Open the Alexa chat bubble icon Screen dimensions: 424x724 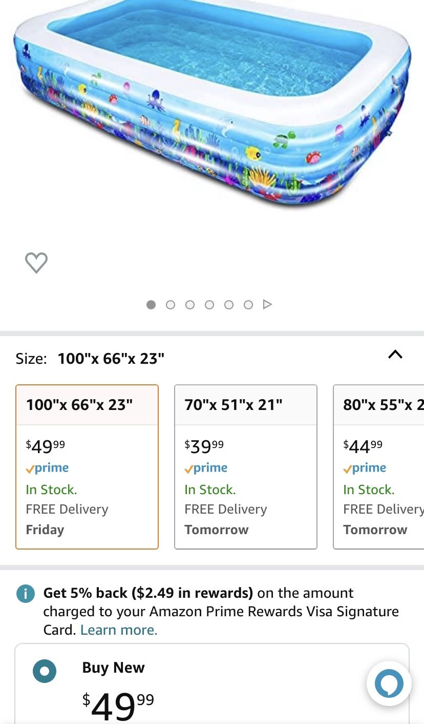point(389,683)
